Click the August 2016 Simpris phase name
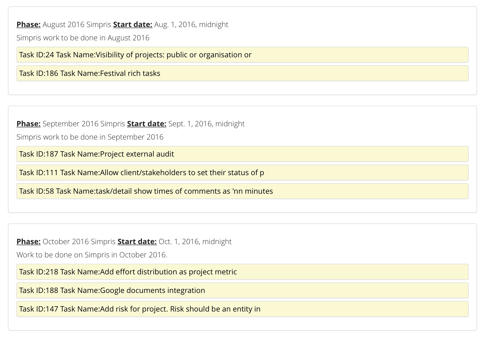 click(x=77, y=24)
